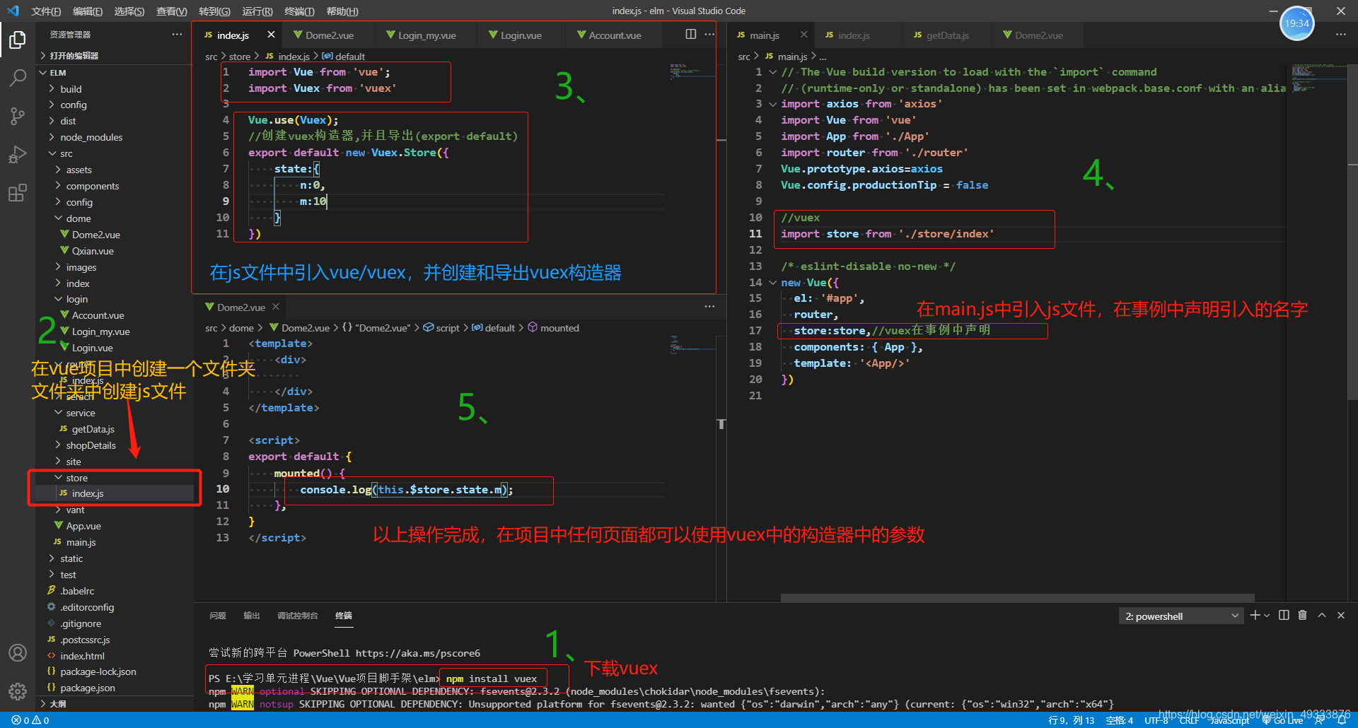Switch to the getData.js tab in right group

pyautogui.click(x=947, y=35)
